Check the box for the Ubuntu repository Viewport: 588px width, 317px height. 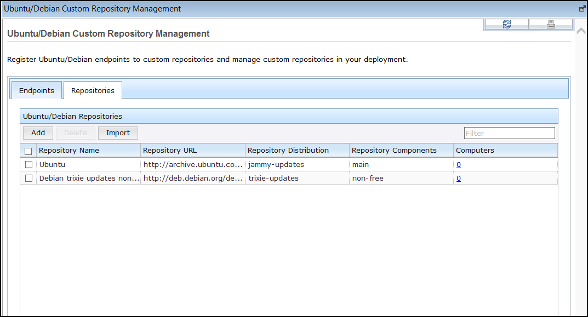point(28,164)
